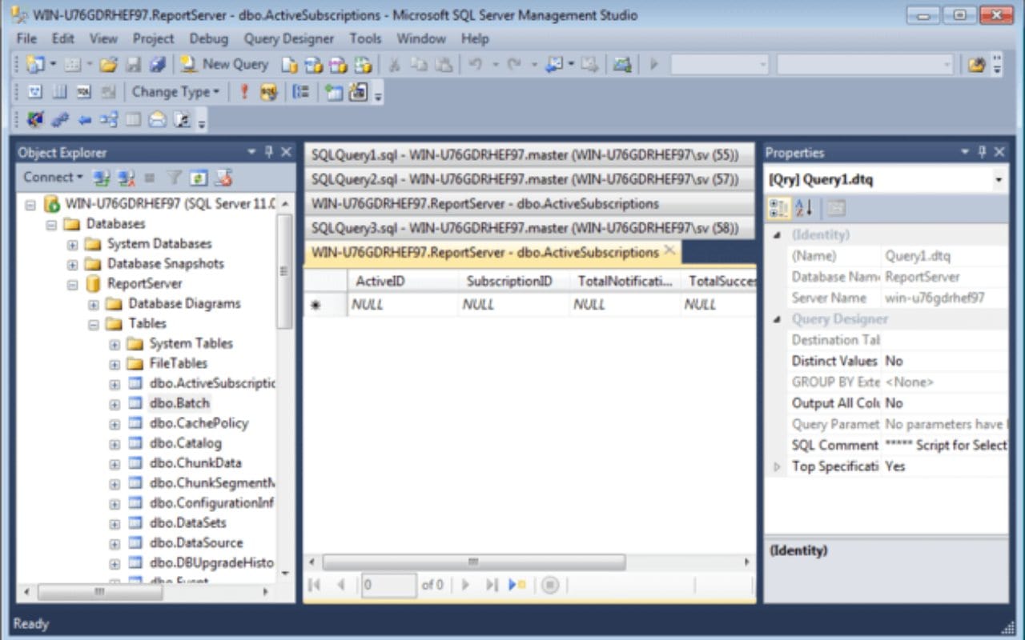Open the Refresh icon in Object Explorer toolbar

click(x=197, y=177)
